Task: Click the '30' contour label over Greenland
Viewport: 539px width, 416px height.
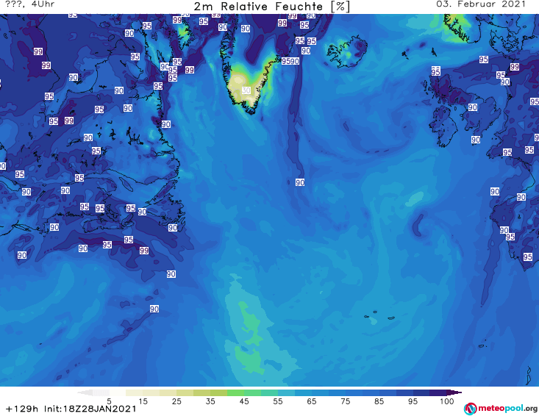Action: [x=246, y=90]
